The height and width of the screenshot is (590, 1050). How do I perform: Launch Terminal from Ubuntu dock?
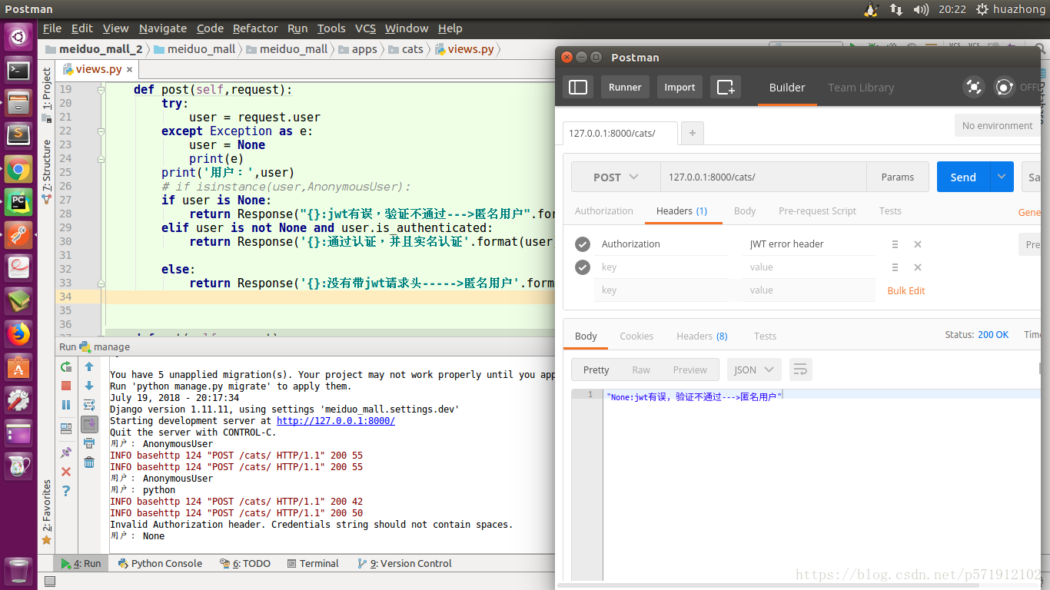point(18,71)
